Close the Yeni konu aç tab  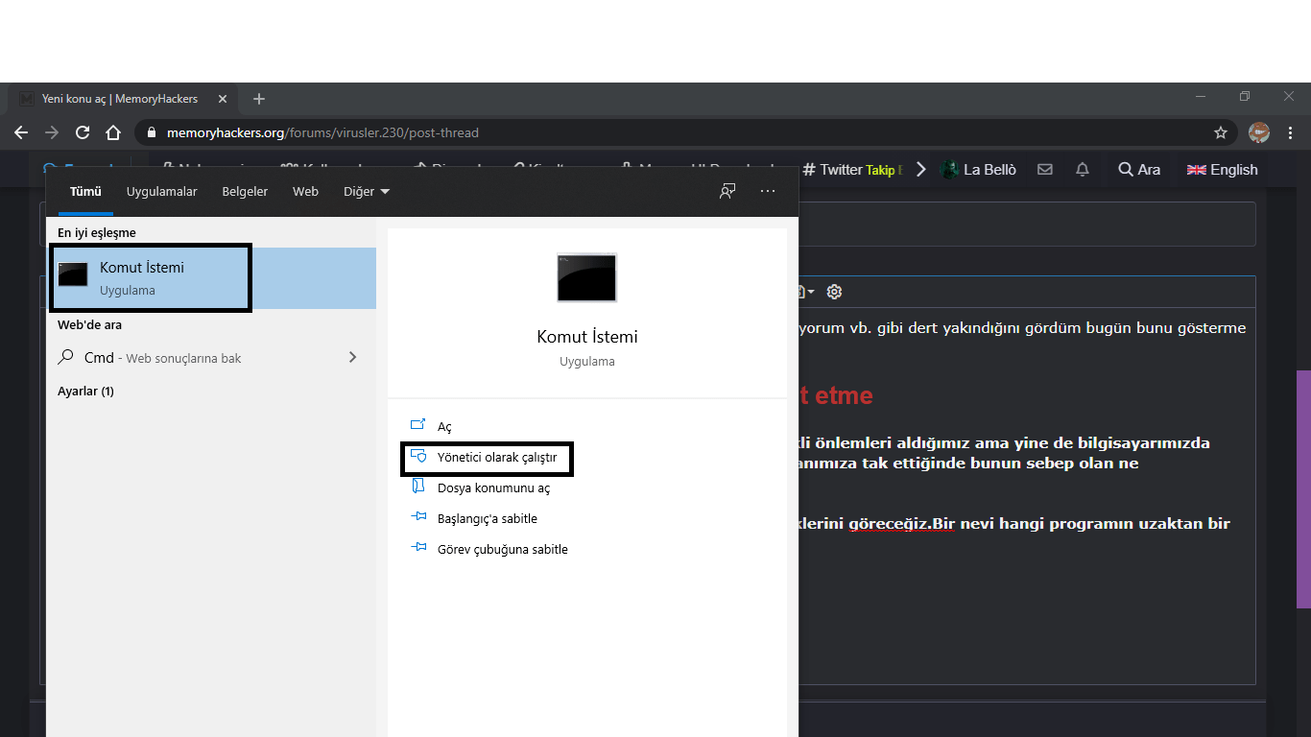pos(223,99)
